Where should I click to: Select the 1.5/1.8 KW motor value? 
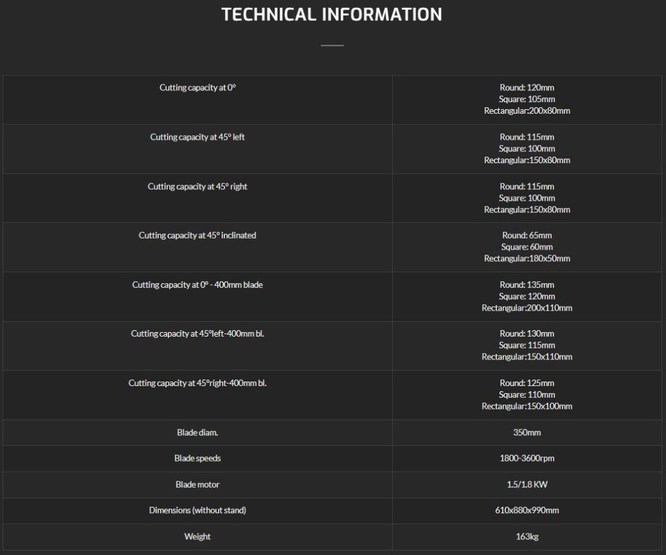coord(527,484)
